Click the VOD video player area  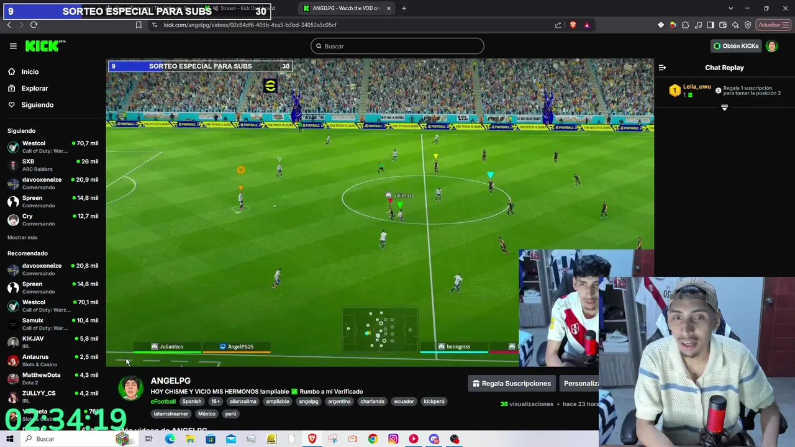click(379, 212)
